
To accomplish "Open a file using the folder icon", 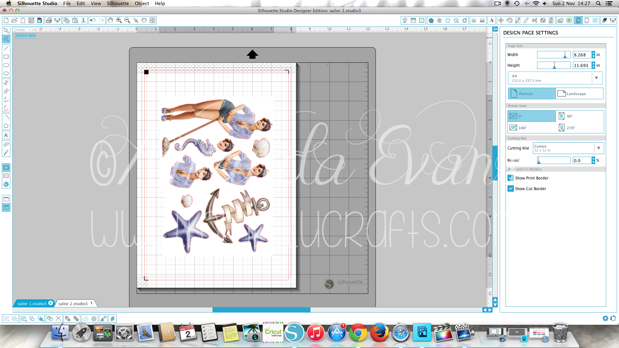I will tap(15, 20).
